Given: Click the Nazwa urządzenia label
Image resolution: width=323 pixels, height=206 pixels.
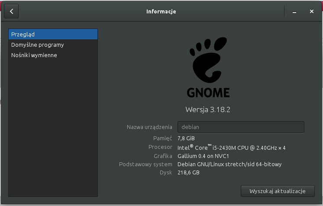Looking at the screenshot, I should coord(150,127).
